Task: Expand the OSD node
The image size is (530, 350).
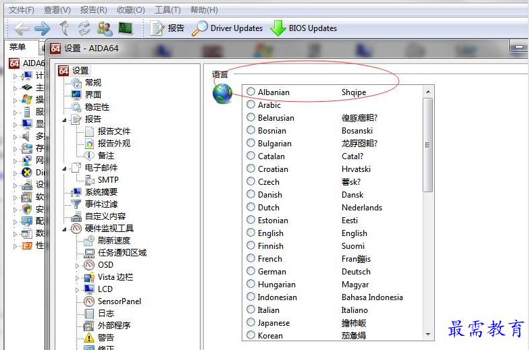Action: click(77, 266)
